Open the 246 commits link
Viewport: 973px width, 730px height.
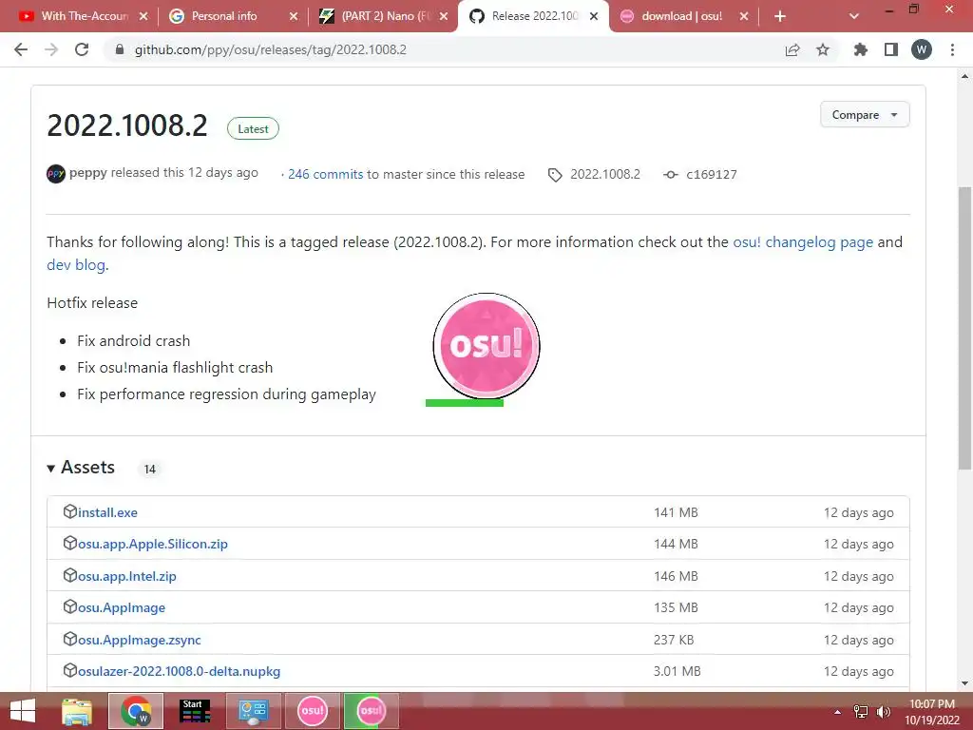325,175
